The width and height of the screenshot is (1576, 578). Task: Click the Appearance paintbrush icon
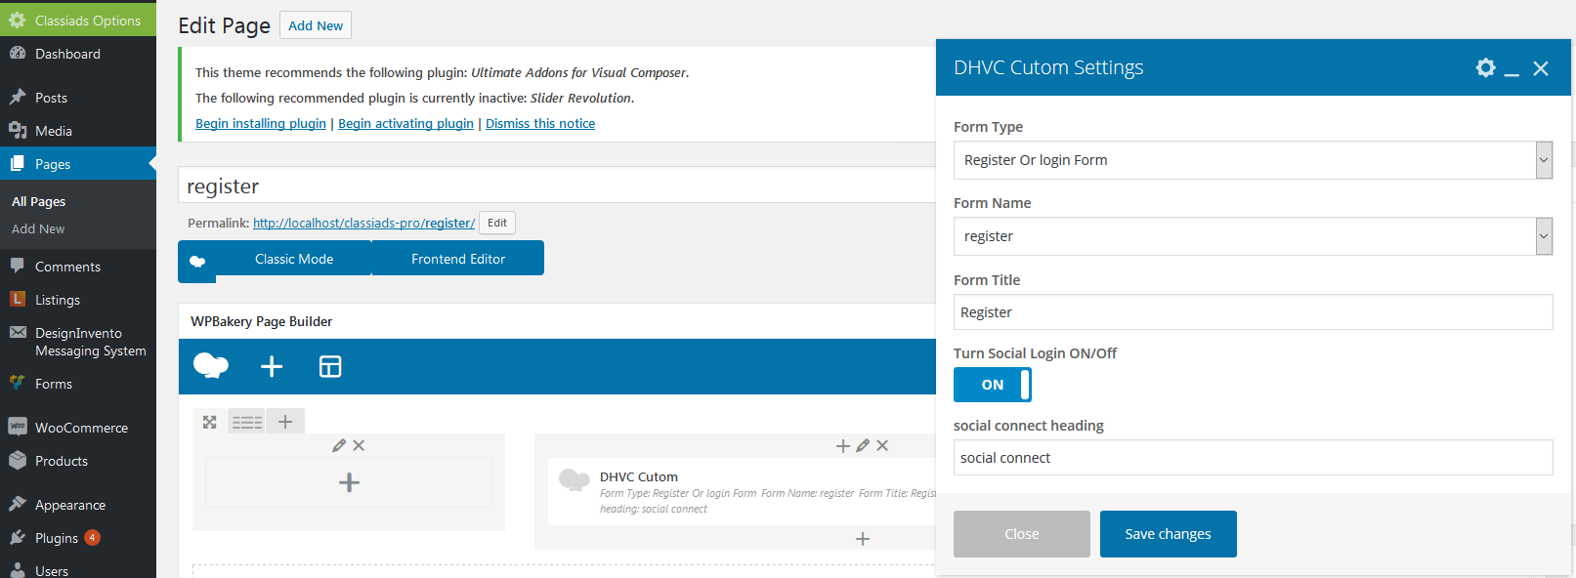[18, 504]
